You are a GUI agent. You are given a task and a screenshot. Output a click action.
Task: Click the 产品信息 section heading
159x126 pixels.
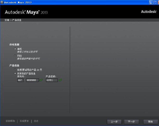click(x=14, y=65)
